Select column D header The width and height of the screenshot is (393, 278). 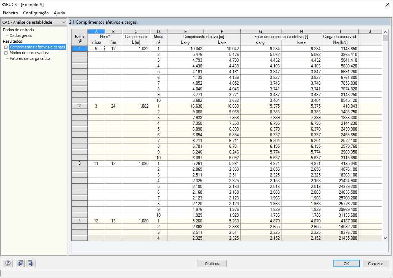tap(158, 31)
